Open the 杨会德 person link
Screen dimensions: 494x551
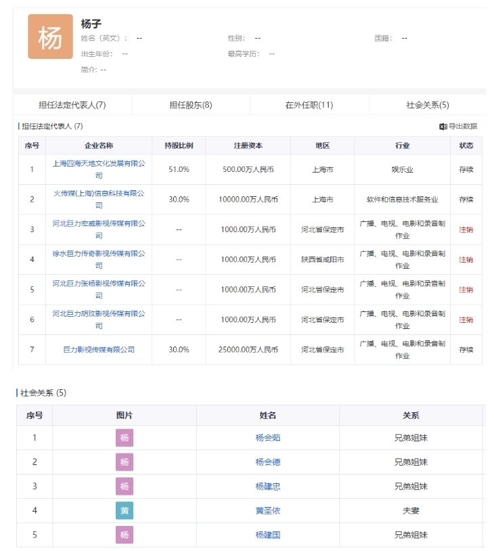(x=268, y=462)
